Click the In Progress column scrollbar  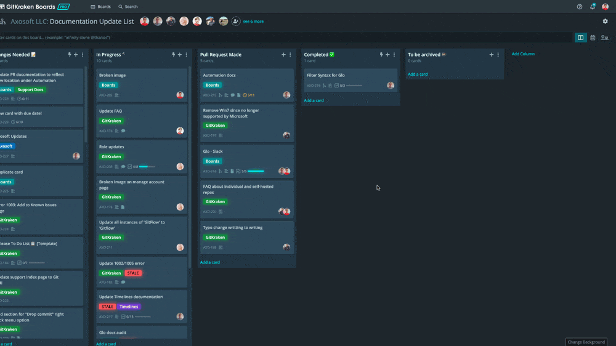point(190,167)
